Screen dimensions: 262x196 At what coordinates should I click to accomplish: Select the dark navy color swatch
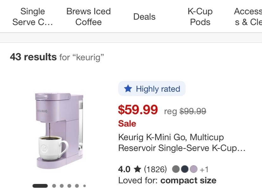click(x=185, y=169)
